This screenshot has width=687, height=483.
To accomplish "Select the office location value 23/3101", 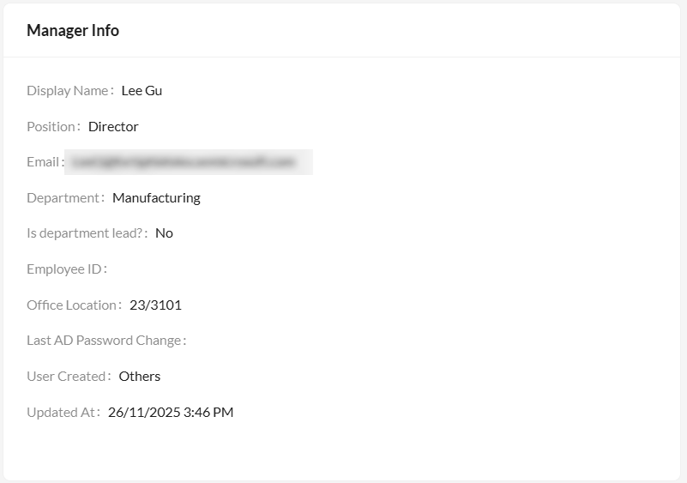I will tap(155, 305).
